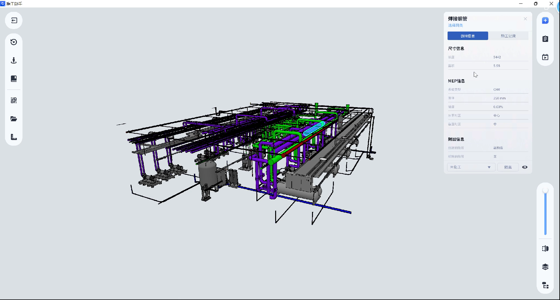Open the layers icon at bottom right
Viewport: 560px width, 300px height.
point(546,267)
